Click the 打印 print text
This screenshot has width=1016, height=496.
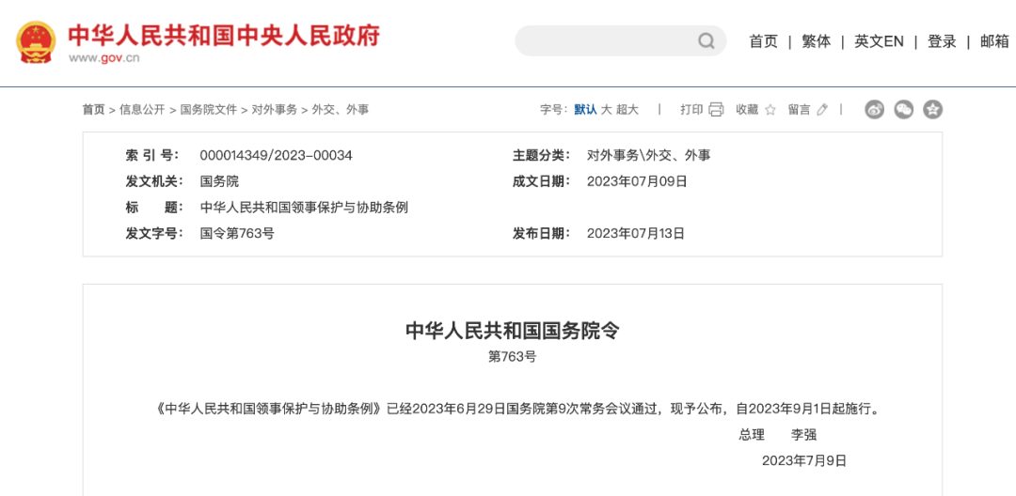[691, 110]
